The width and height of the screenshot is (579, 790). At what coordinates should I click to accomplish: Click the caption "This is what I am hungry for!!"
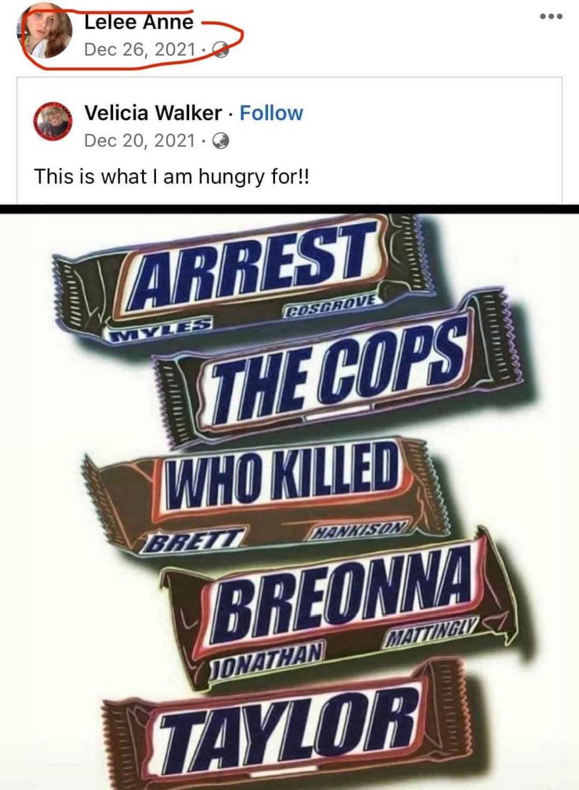[172, 176]
